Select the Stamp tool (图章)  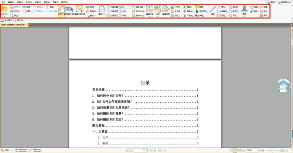[x=244, y=11]
